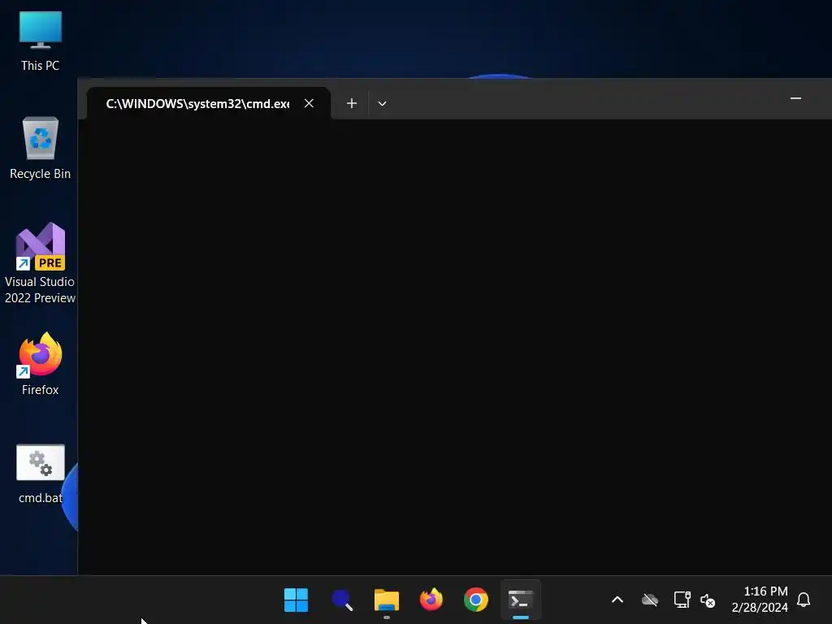This screenshot has width=832, height=624.
Task: Click the Terminal icon in taskbar
Action: 521,600
